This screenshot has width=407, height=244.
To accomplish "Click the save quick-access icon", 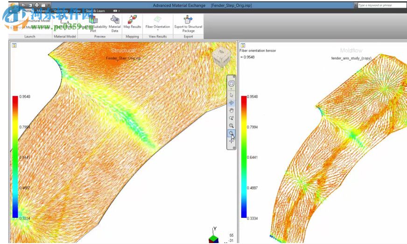I will (x=30, y=5).
